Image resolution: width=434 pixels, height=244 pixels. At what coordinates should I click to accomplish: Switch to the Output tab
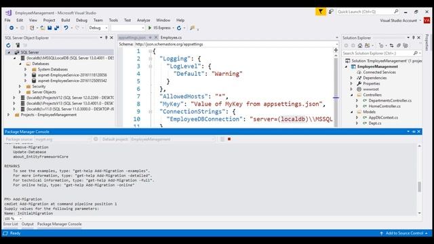[27, 224]
